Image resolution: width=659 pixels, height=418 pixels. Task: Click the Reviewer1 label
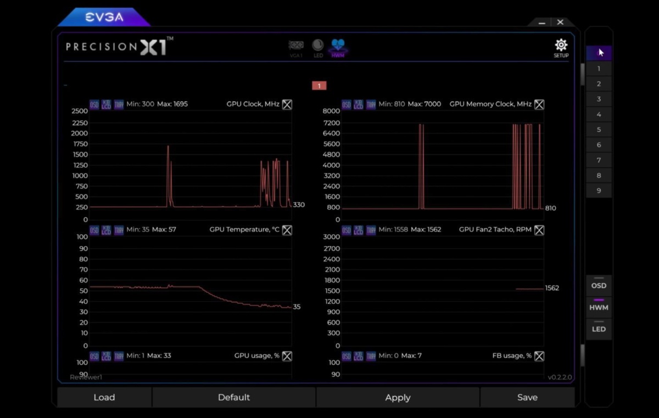86,377
